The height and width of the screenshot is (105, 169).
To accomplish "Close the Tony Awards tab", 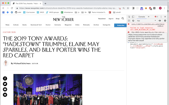I will click(40, 3).
